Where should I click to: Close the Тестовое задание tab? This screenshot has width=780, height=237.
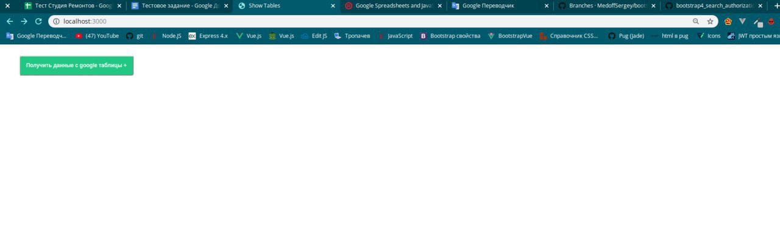(x=225, y=5)
